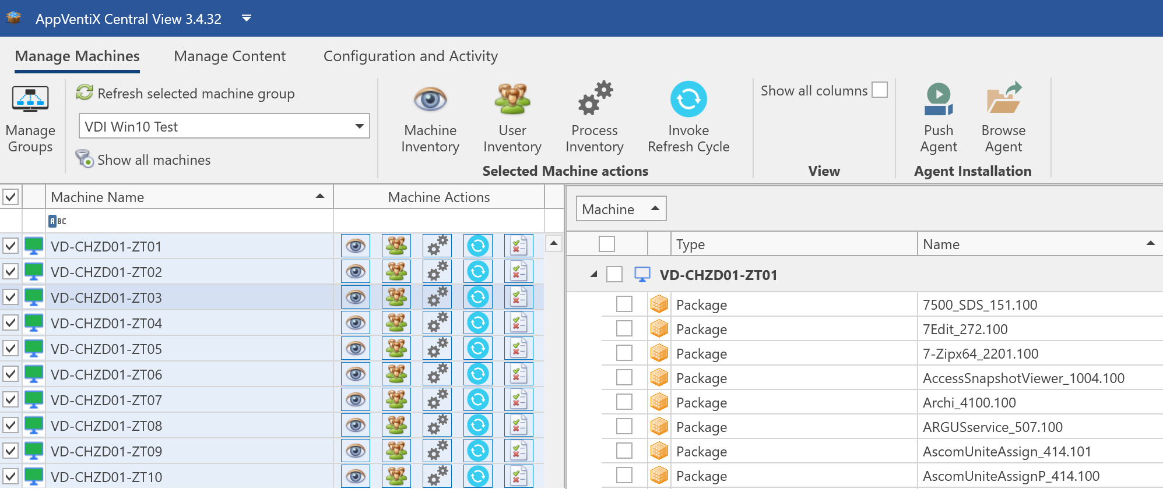Click Show all machines
This screenshot has height=489, width=1163.
point(153,160)
